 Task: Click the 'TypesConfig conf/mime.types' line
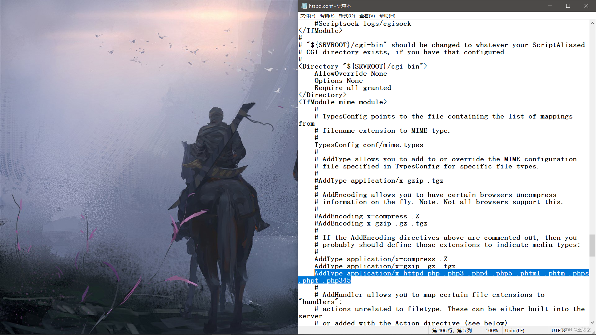click(369, 145)
